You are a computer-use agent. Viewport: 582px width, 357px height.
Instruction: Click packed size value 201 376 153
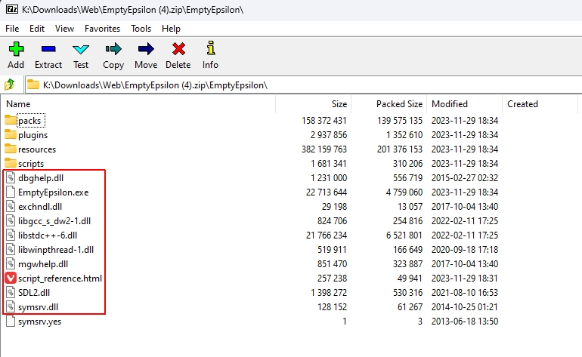(400, 149)
